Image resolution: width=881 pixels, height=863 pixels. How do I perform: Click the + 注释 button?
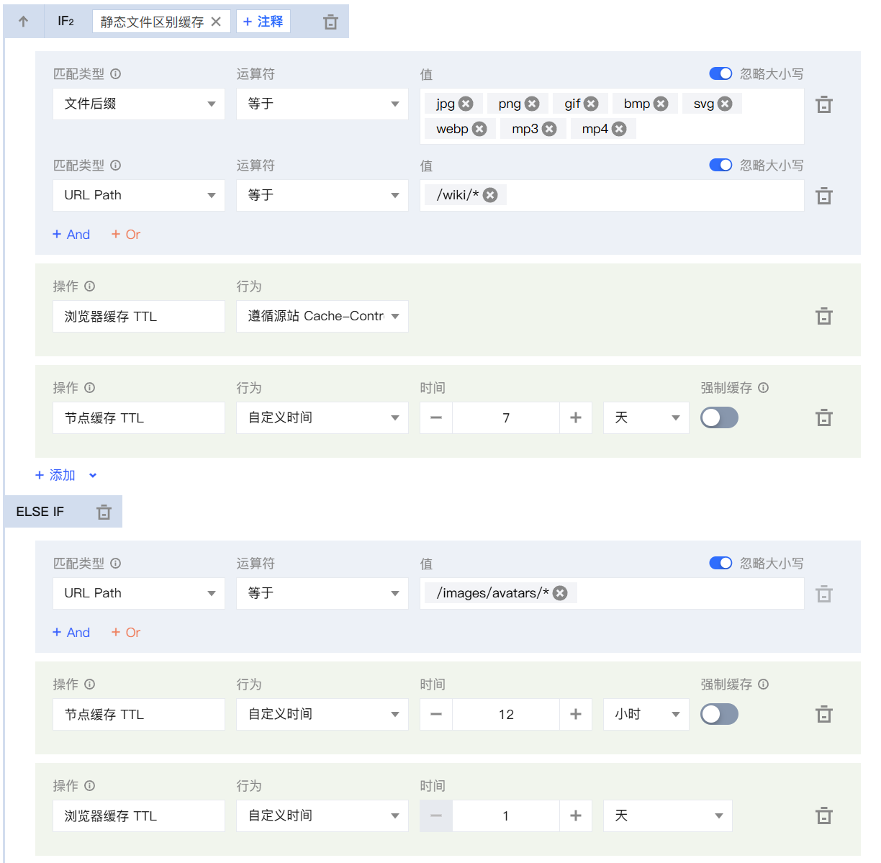(263, 21)
